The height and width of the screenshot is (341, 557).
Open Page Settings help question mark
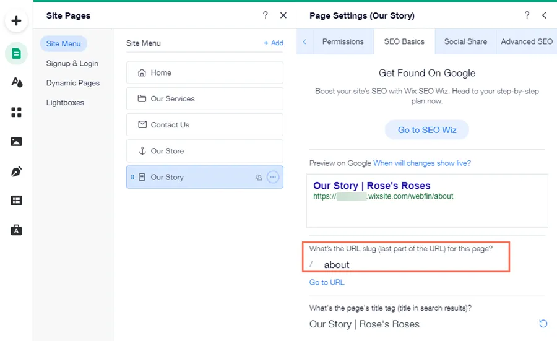point(527,15)
